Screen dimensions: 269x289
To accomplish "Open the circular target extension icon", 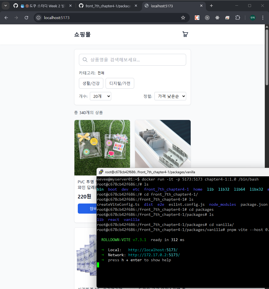I will [207, 18].
